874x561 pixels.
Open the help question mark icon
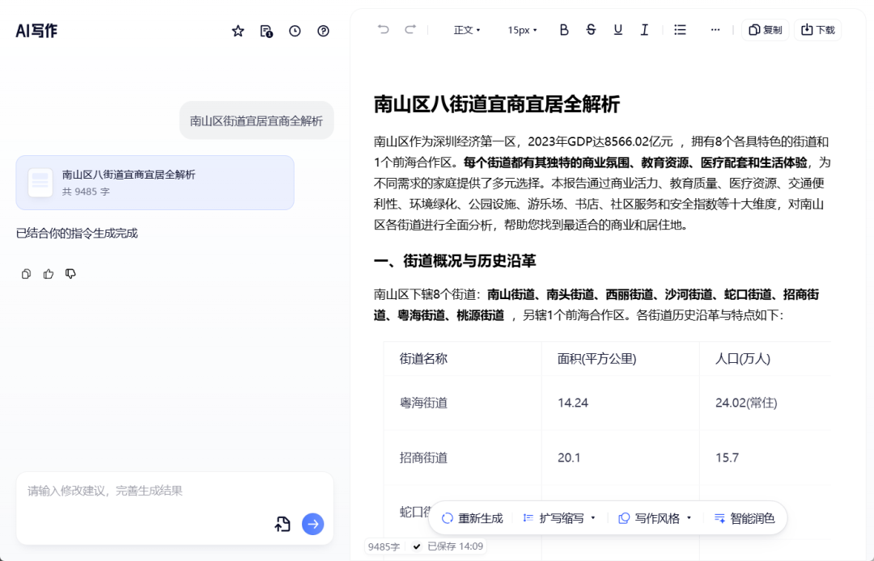(x=323, y=31)
